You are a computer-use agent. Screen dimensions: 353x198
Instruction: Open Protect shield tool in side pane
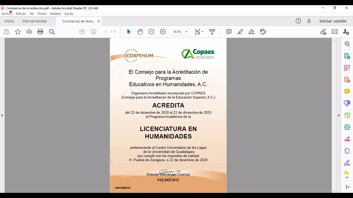click(x=347, y=151)
